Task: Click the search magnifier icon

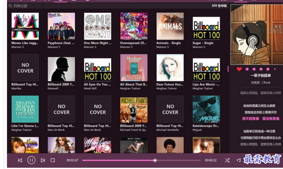Action: click(10, 6)
